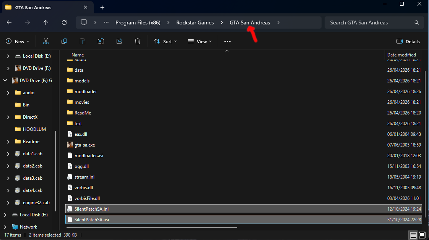Select the eax.dll file icon
Image resolution: width=429 pixels, height=240 pixels.
70,134
